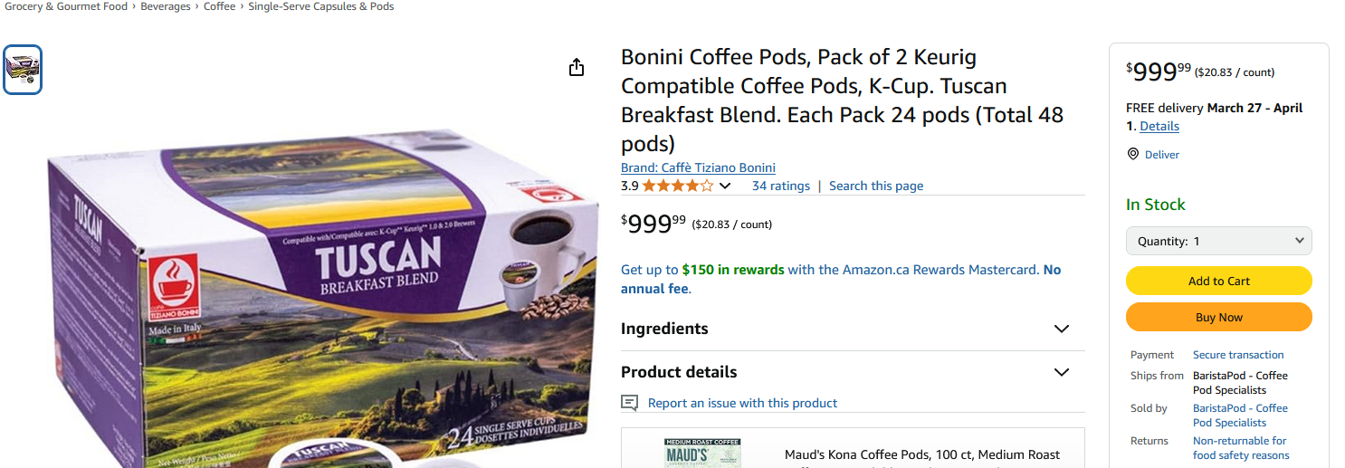The height and width of the screenshot is (468, 1345).
Task: Go to Grocery & Gourmet Food breadcrumb
Action: tap(66, 6)
